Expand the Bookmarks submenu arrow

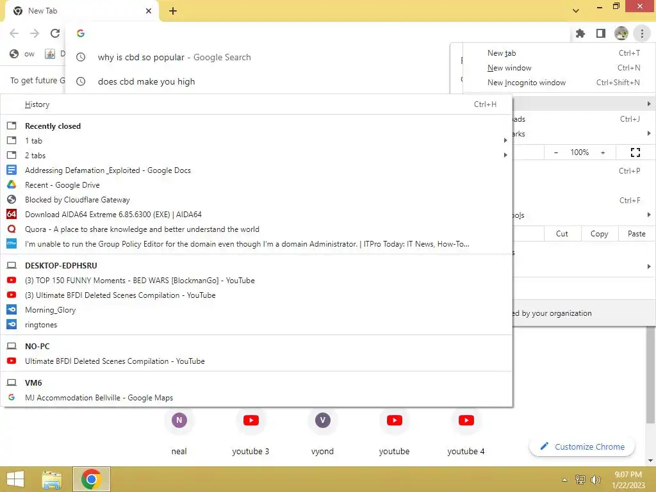[x=648, y=133]
